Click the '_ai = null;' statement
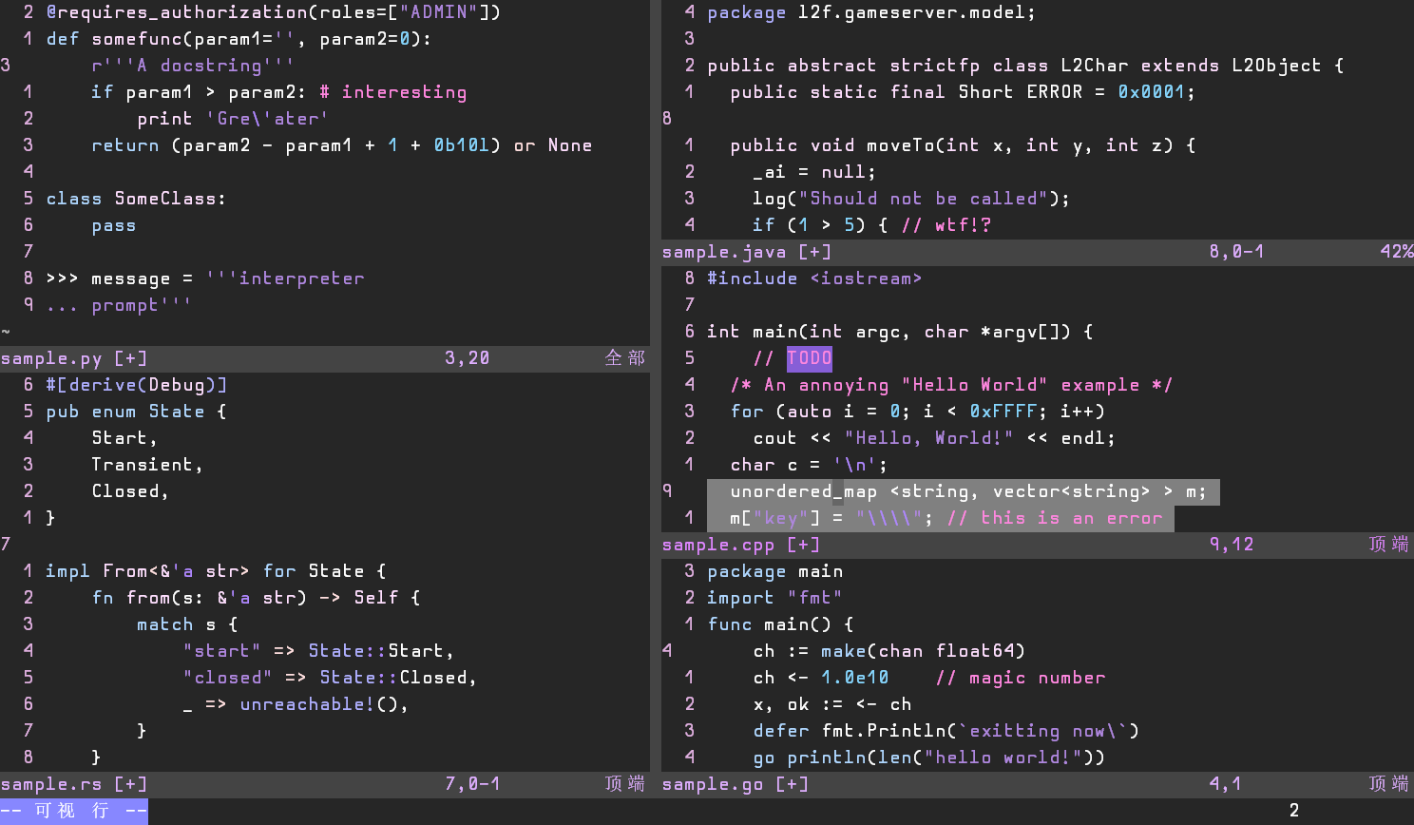The image size is (1414, 825). point(815,172)
